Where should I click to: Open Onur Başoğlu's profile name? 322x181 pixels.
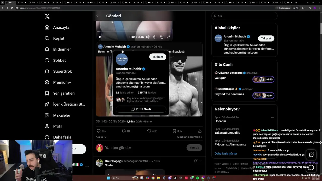point(114,161)
